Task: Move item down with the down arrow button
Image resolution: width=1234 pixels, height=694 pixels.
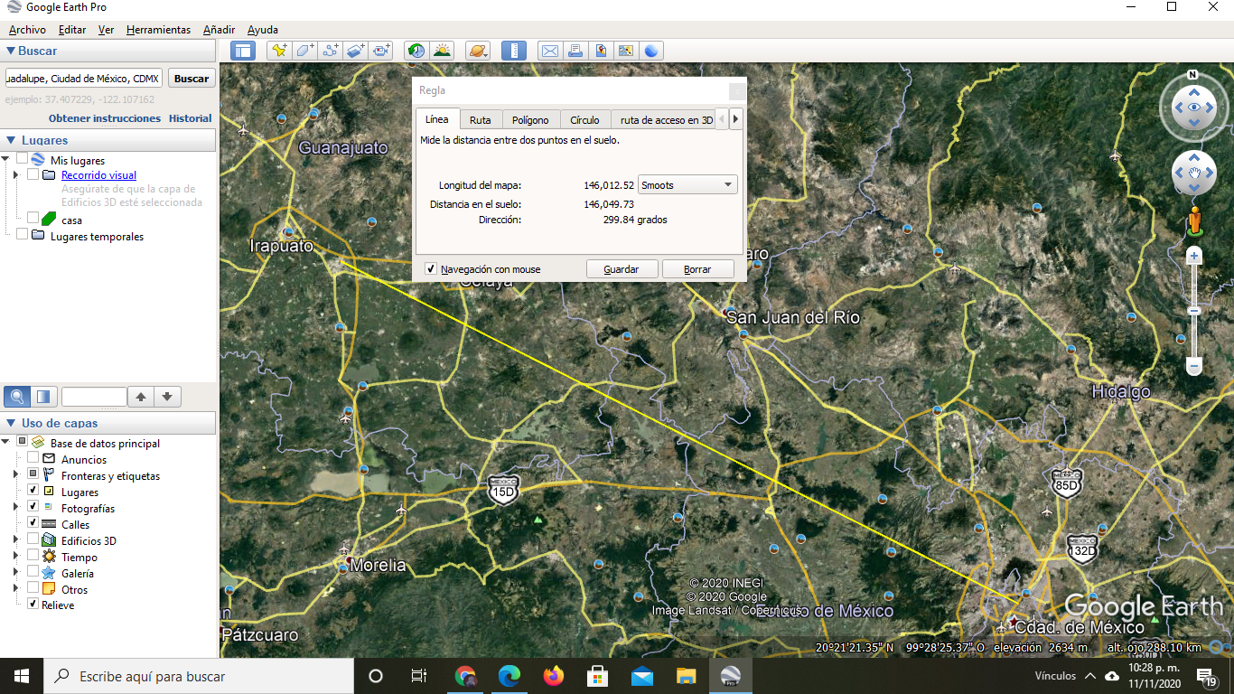Action: pos(169,396)
